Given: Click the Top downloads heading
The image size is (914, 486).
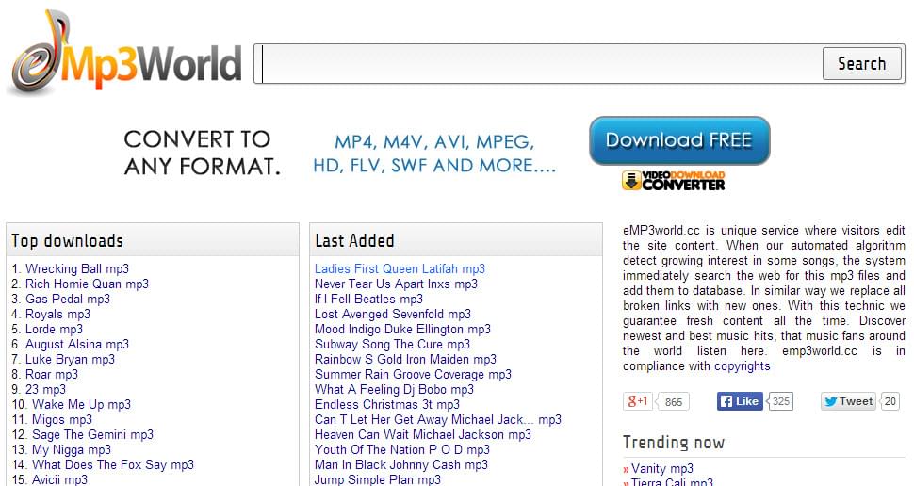Looking at the screenshot, I should coord(67,241).
